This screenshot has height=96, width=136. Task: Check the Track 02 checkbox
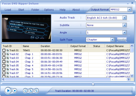tap(4, 54)
